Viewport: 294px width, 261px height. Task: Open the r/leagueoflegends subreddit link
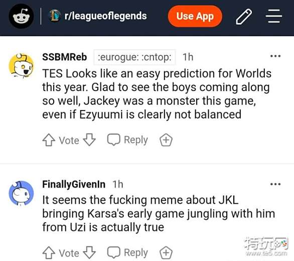click(x=105, y=16)
